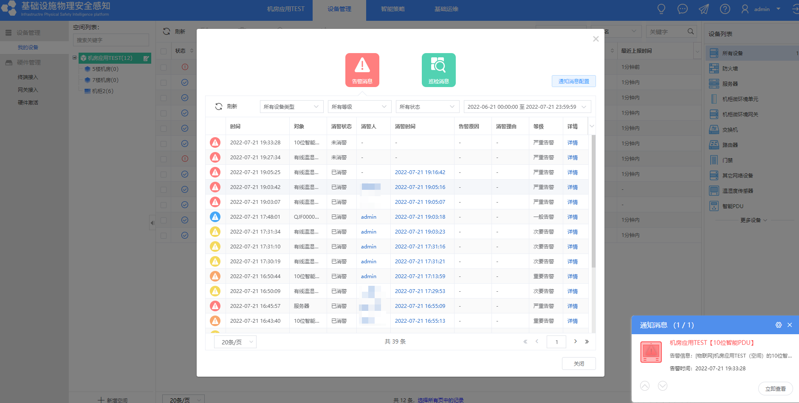
Task: Select the server (服务器) device type icon
Action: pyautogui.click(x=714, y=84)
